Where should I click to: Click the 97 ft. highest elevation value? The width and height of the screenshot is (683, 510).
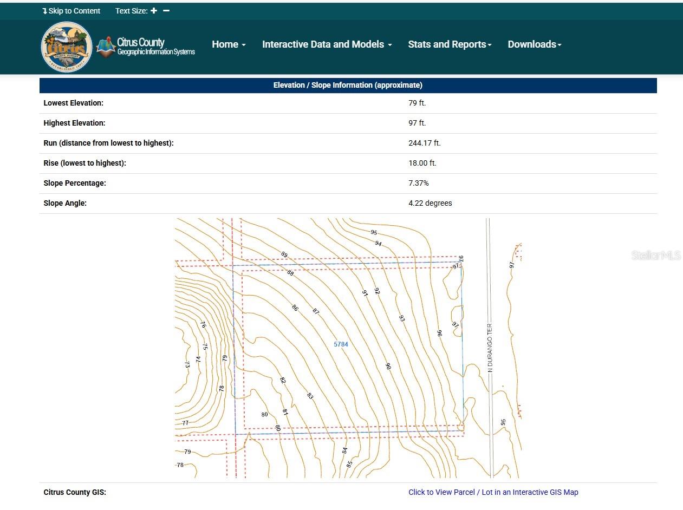(417, 123)
